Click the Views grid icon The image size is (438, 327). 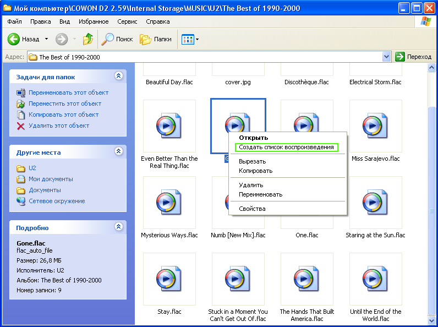tap(188, 40)
